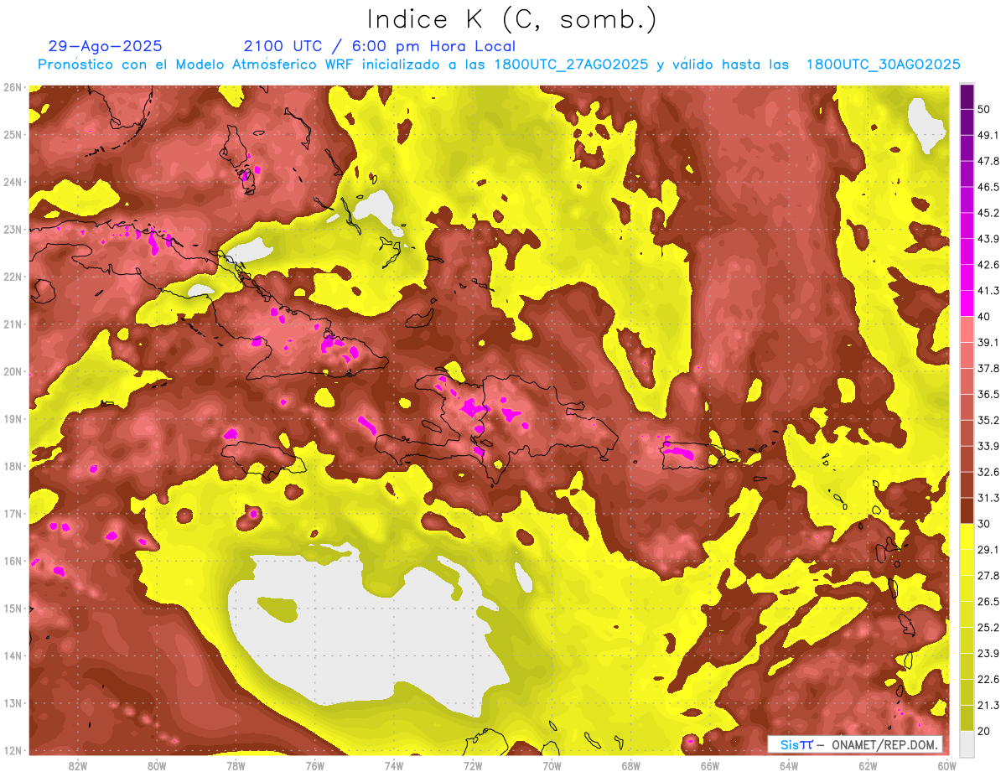The image size is (1006, 777).
Task: Click the longitude axis label 72W
Action: coord(473,765)
